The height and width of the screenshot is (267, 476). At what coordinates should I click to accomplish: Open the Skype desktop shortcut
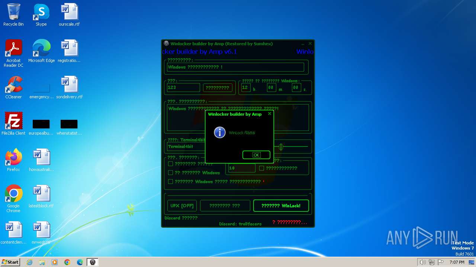tap(41, 15)
